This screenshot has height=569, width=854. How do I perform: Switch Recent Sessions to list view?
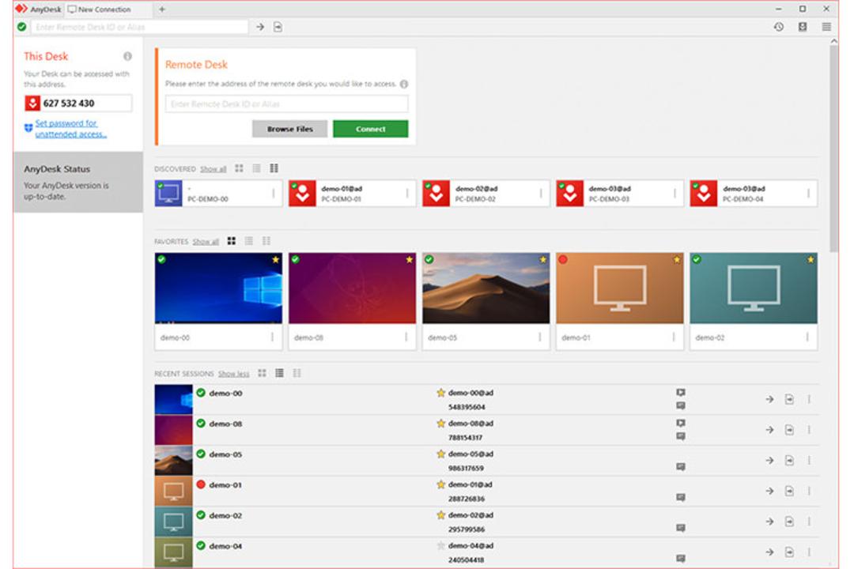279,373
